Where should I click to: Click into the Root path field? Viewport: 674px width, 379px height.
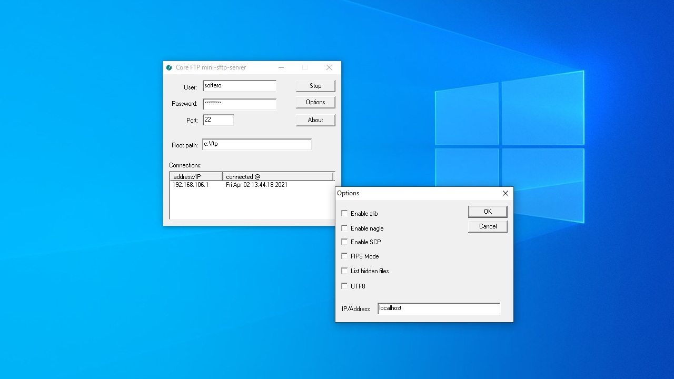coord(256,144)
